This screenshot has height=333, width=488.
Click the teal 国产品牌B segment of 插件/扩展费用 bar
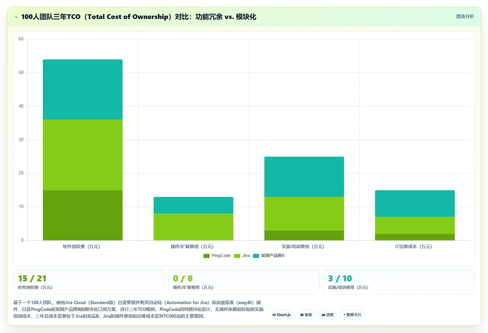[193, 205]
